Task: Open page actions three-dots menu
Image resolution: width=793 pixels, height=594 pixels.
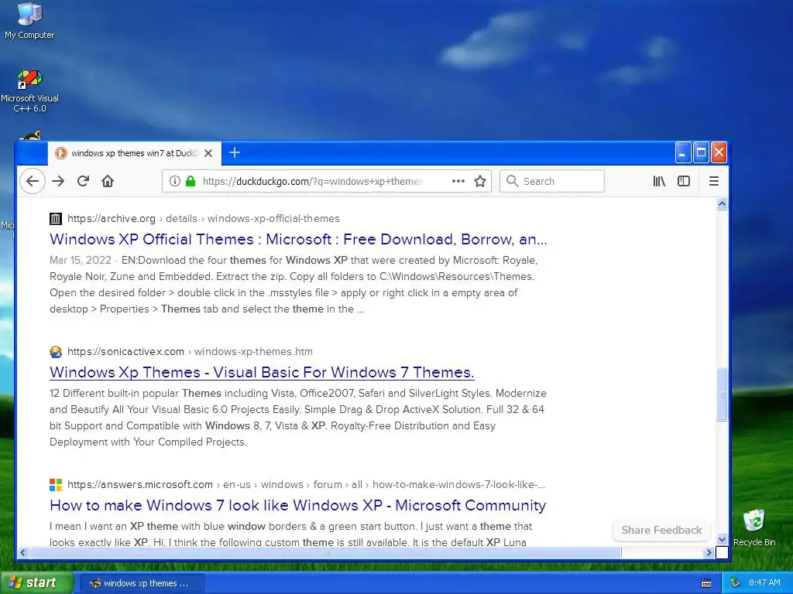Action: [x=458, y=181]
